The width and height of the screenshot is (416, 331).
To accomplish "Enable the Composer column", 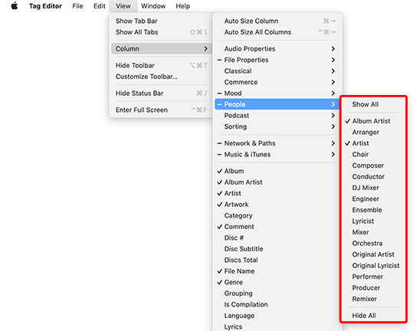I will pyautogui.click(x=374, y=165).
